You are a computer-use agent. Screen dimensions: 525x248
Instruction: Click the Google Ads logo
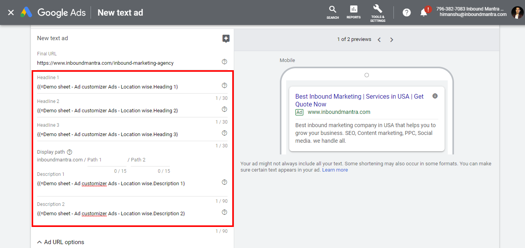[x=53, y=12]
